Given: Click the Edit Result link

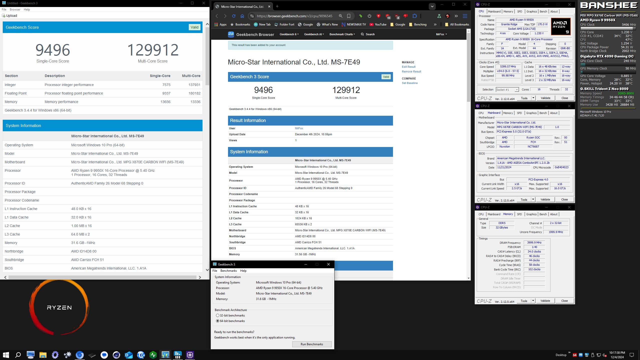Looking at the screenshot, I should coord(408,67).
